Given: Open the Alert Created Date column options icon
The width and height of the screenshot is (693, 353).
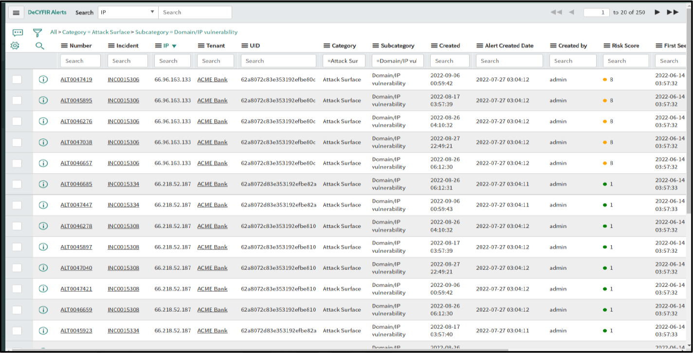Looking at the screenshot, I should tap(480, 46).
